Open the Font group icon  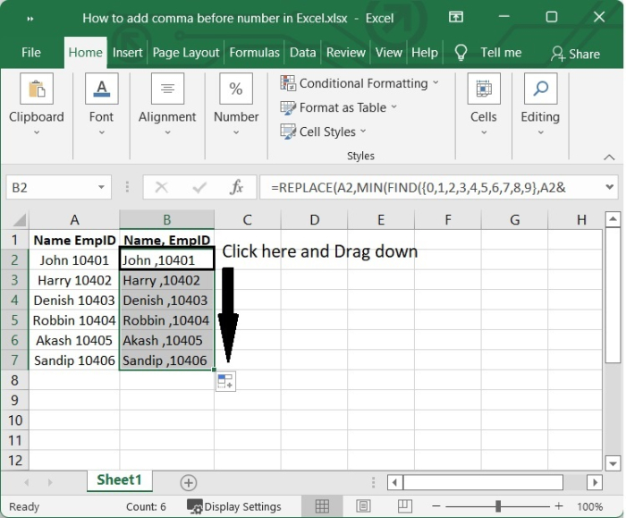(101, 89)
